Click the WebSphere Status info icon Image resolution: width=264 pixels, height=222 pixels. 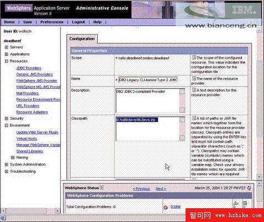click(x=102, y=188)
